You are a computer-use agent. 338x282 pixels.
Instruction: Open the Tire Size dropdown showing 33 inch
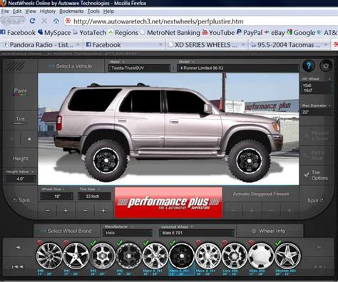(94, 197)
